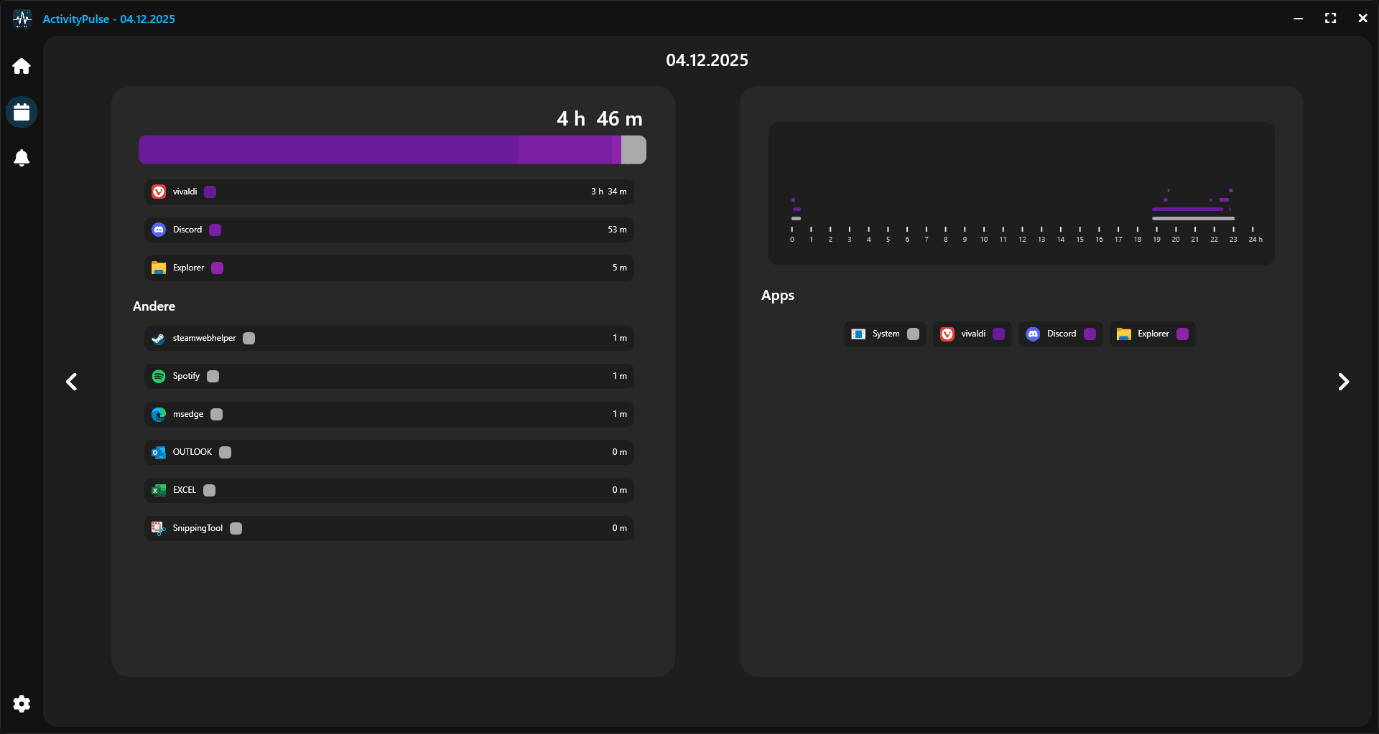
Task: Open Settings with the gear icon
Action: click(x=22, y=704)
